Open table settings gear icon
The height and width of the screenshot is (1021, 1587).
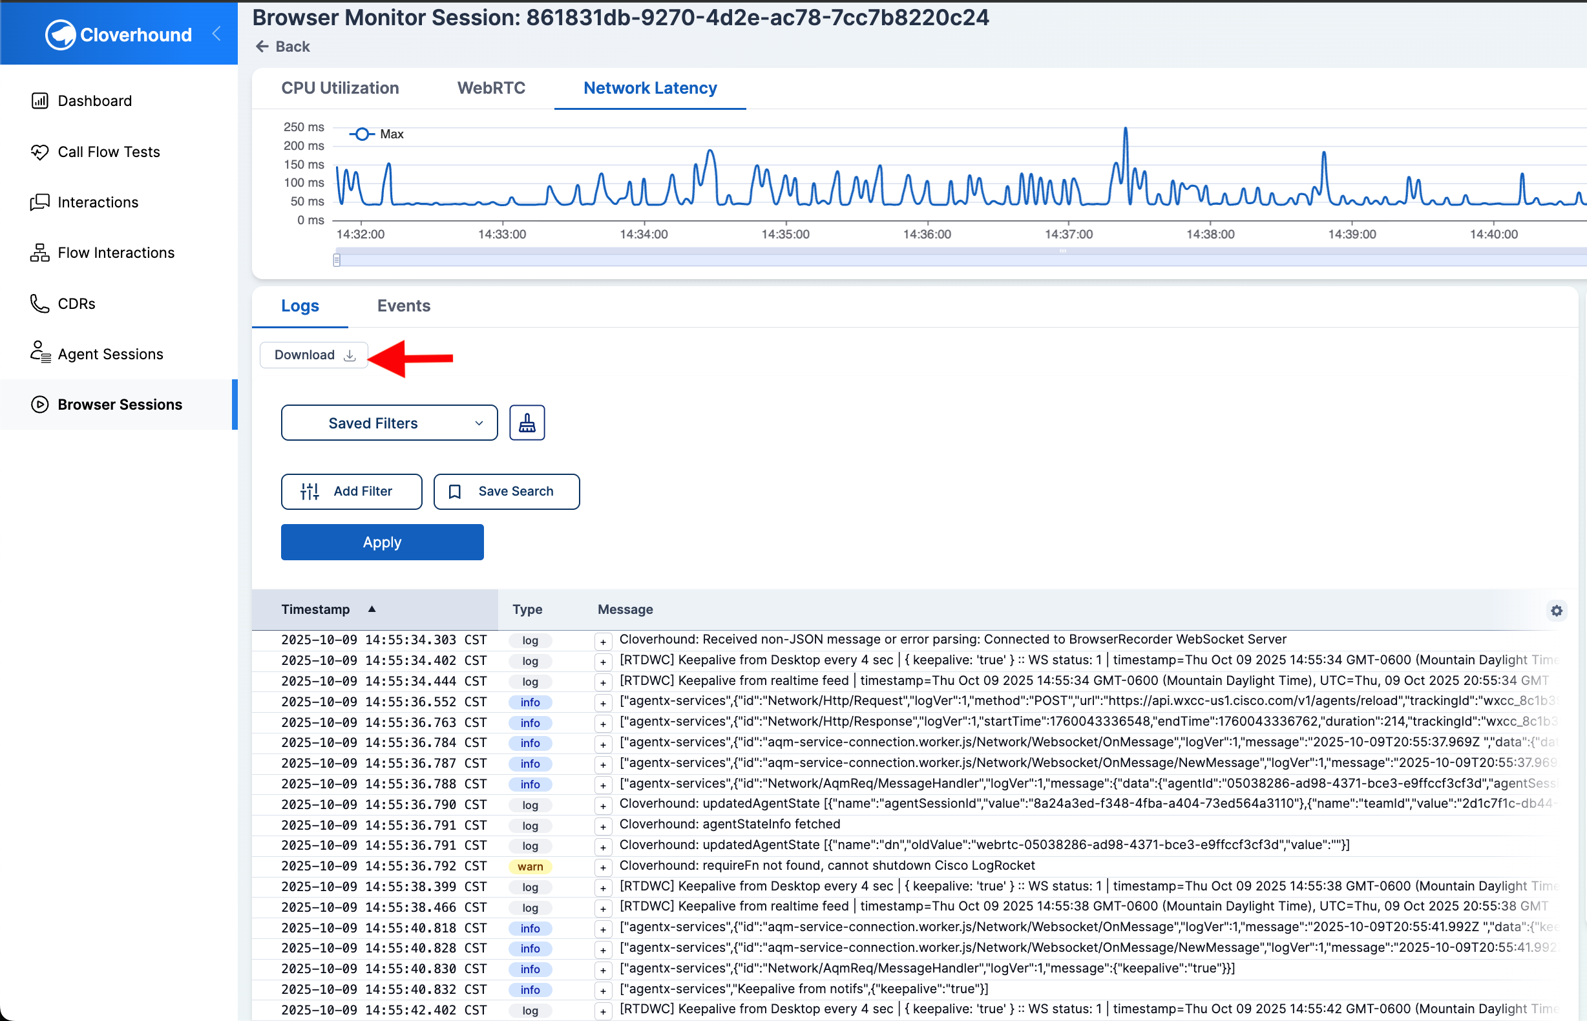pos(1557,610)
